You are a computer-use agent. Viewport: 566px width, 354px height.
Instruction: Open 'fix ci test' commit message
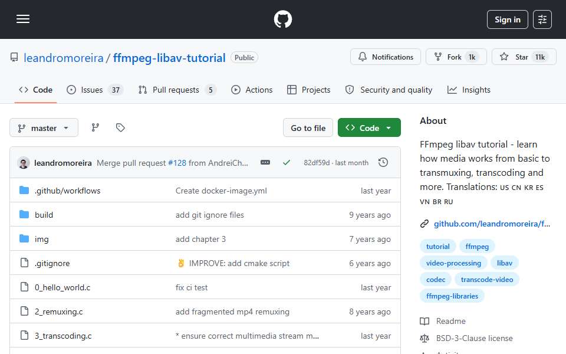(x=192, y=287)
